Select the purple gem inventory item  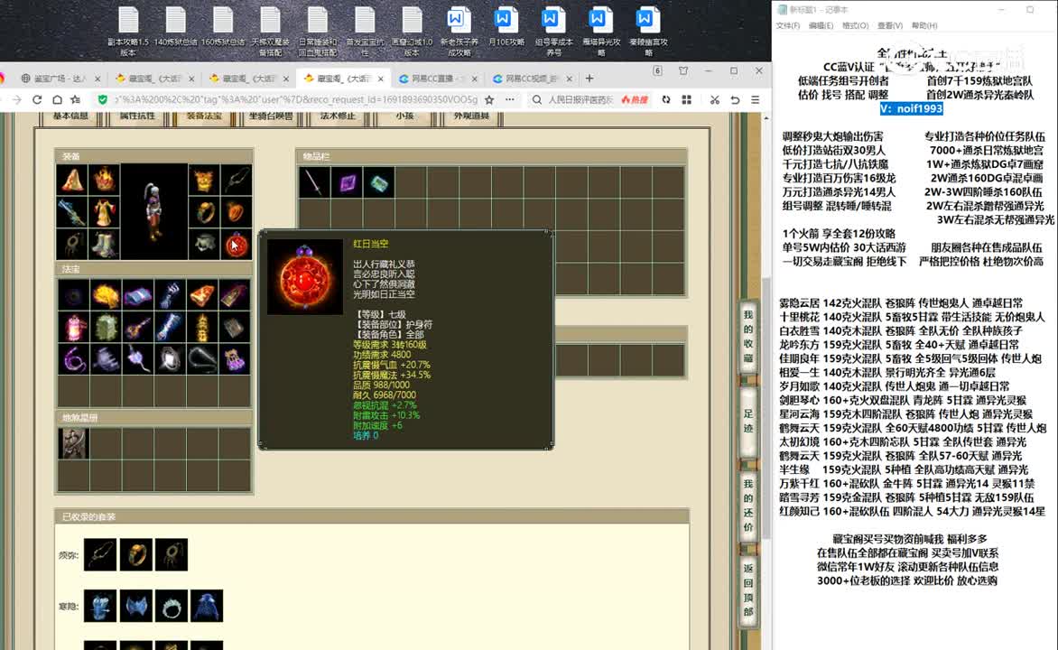click(347, 182)
